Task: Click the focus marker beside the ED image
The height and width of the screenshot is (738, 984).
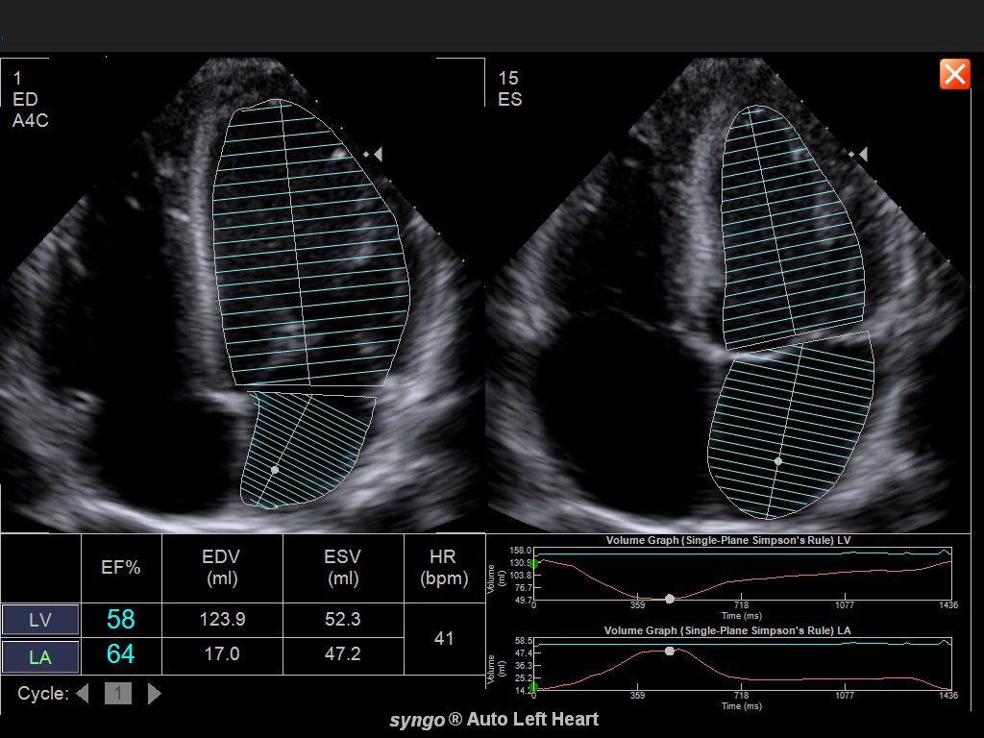Action: (x=379, y=154)
